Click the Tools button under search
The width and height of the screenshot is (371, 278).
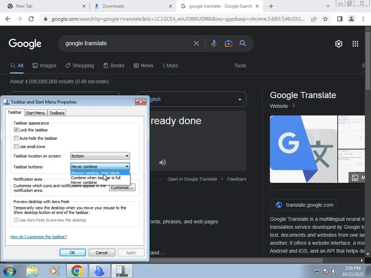[x=240, y=66]
